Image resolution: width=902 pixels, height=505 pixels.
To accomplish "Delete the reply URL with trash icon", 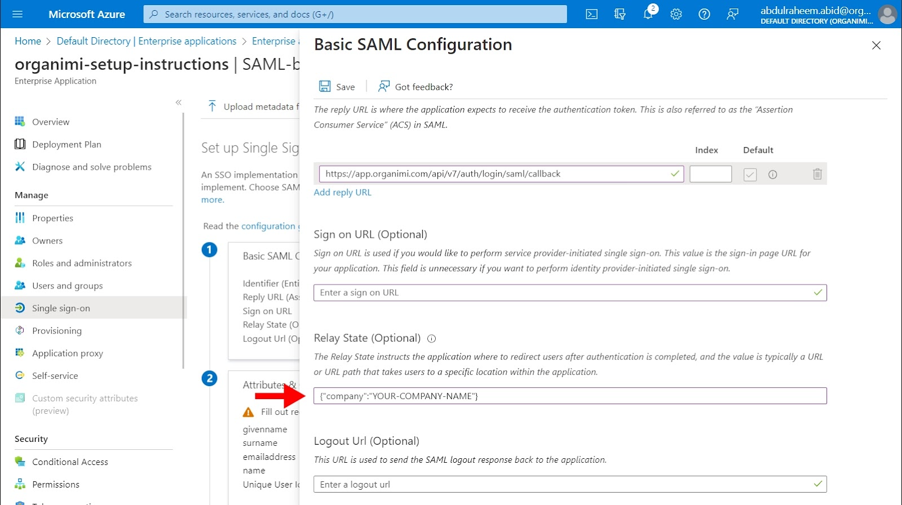I will tap(817, 174).
